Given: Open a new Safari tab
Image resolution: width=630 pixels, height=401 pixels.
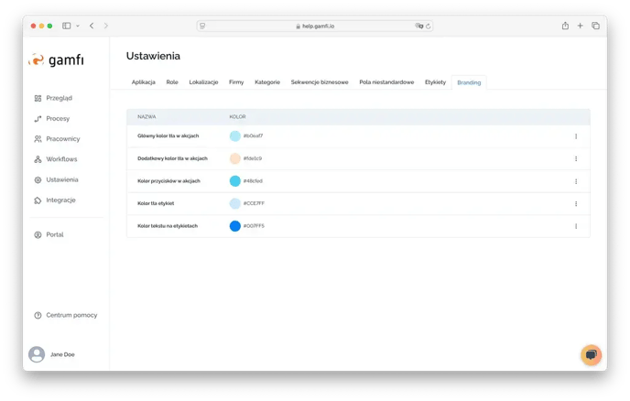Looking at the screenshot, I should click(581, 26).
